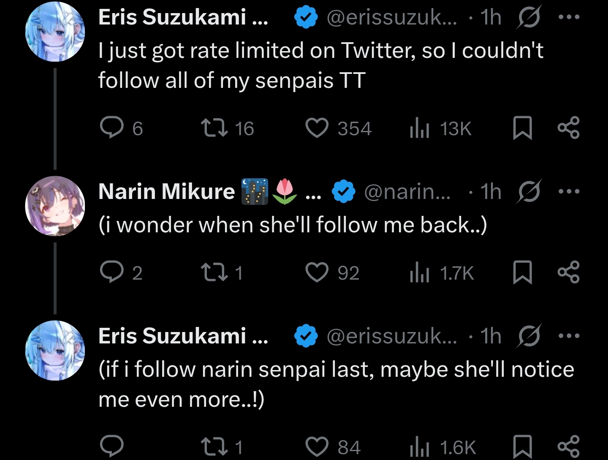Screen dimensions: 608x460
Task: Reply to Narin Mikure's tweet
Action: point(111,272)
